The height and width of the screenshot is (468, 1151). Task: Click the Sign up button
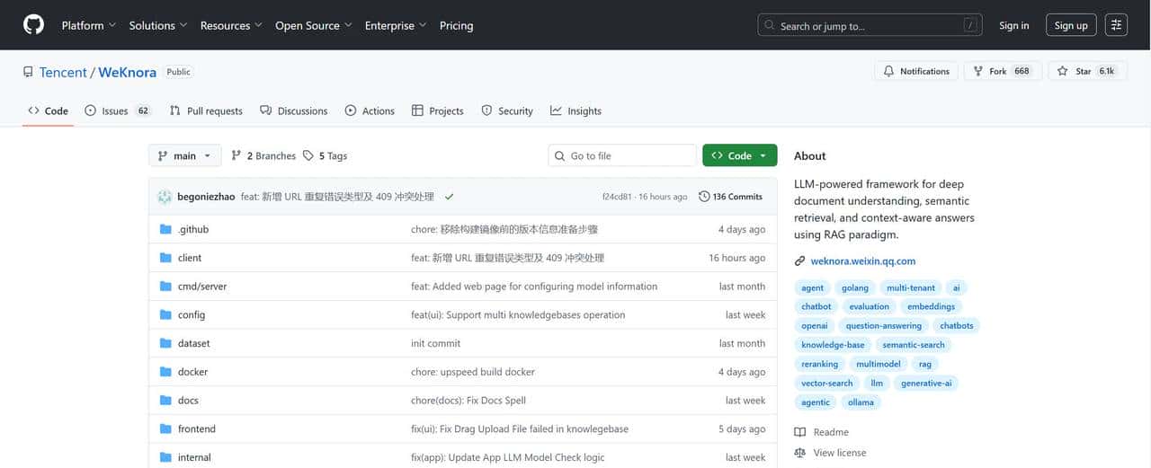[1071, 25]
